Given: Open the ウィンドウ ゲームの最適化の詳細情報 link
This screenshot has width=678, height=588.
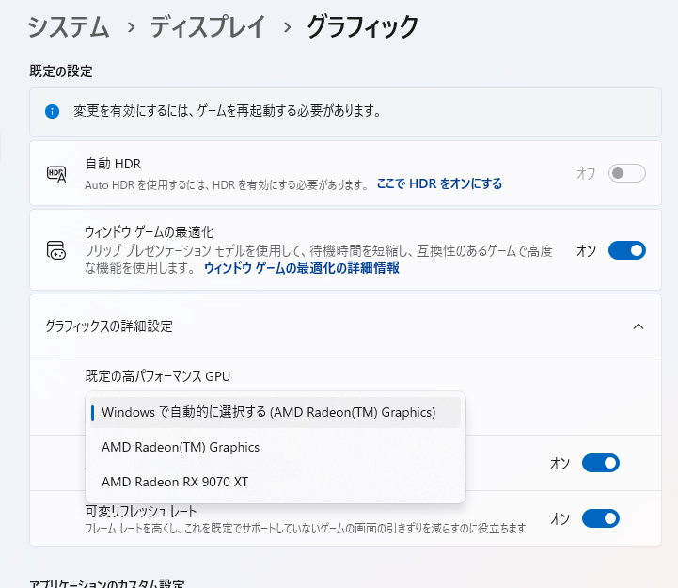Looking at the screenshot, I should click(x=302, y=268).
